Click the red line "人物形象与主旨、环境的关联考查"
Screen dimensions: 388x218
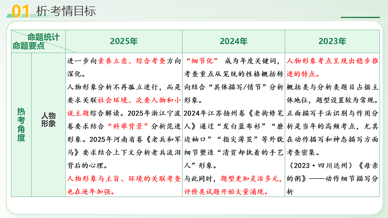pyautogui.click(x=124, y=179)
